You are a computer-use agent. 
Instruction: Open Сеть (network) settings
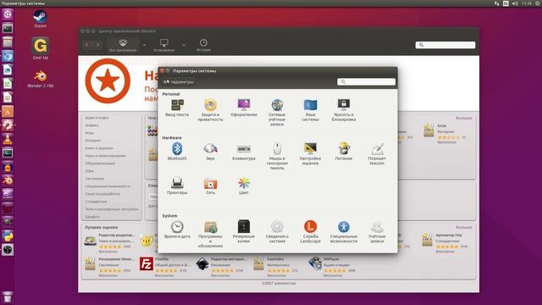click(210, 186)
